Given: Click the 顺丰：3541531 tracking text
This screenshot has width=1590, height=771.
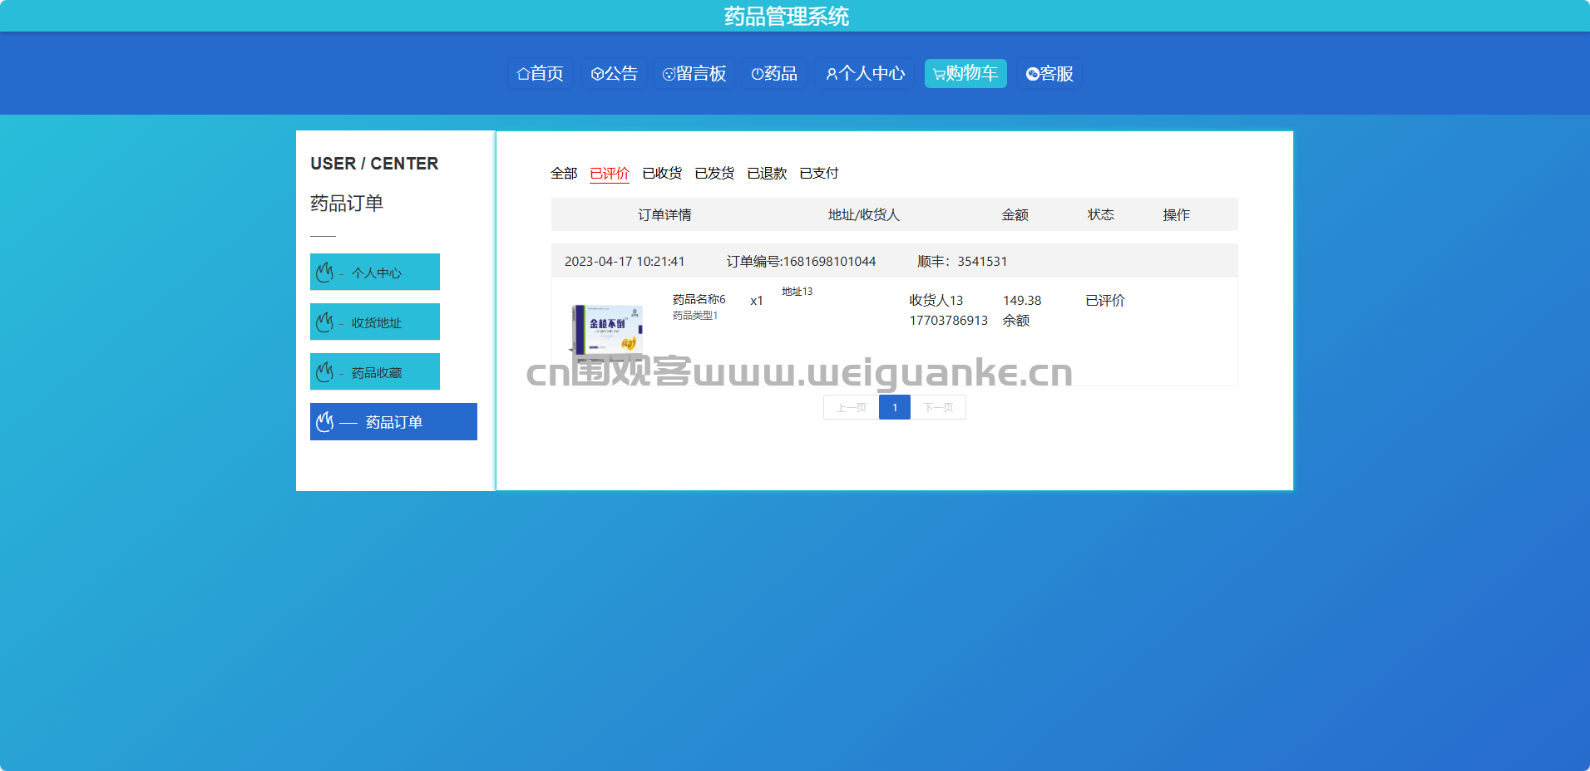Looking at the screenshot, I should pyautogui.click(x=962, y=261).
